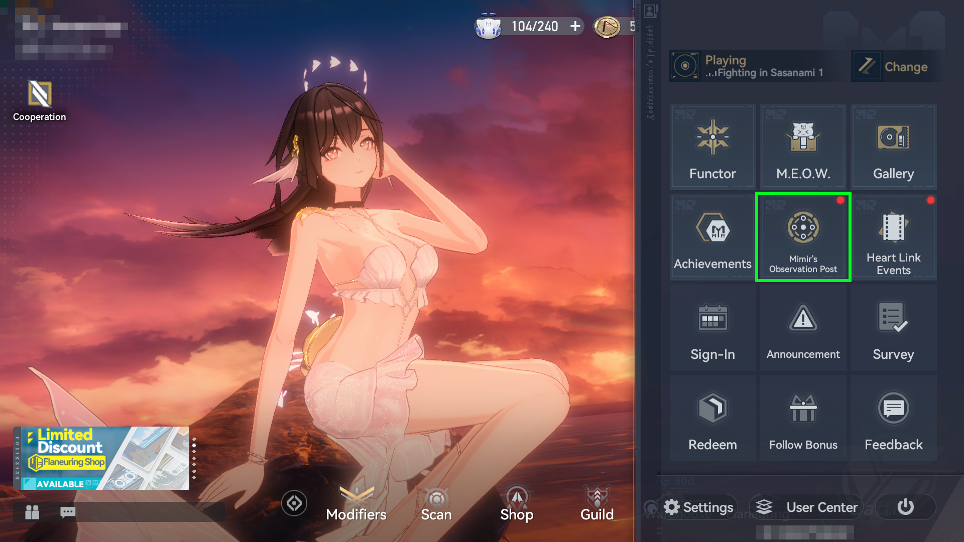Open Achievements hexagon icon

(x=712, y=237)
